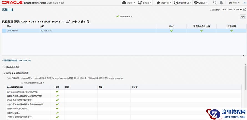Click the search magnifier icon
The width and height of the screenshot is (247, 120).
[215, 3]
